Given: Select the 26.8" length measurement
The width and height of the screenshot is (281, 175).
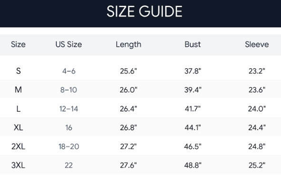Looking at the screenshot, I should pos(128,128).
